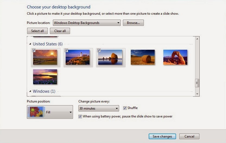
Task: Select the hay bale wallpaper thumbnail
Action: pos(143,57)
